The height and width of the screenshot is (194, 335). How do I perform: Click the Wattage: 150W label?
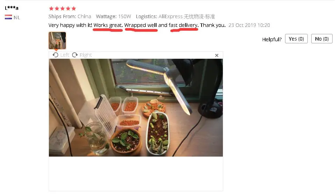113,16
